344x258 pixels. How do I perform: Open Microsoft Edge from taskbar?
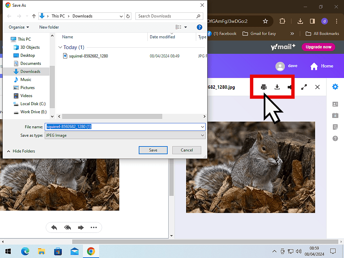[25, 251]
